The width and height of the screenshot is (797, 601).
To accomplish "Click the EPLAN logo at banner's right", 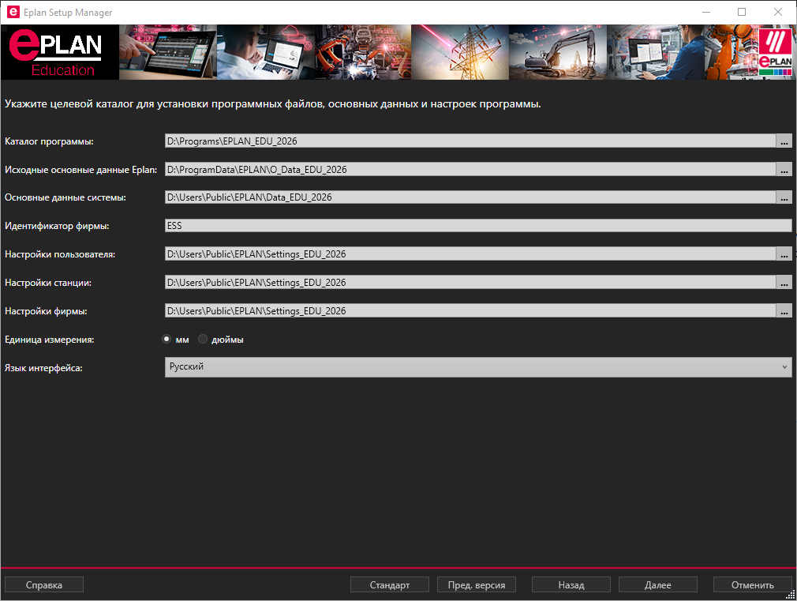I will pos(775,52).
